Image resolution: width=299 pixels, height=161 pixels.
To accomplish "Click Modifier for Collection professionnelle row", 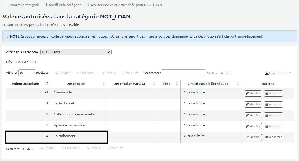I will pos(253,115).
